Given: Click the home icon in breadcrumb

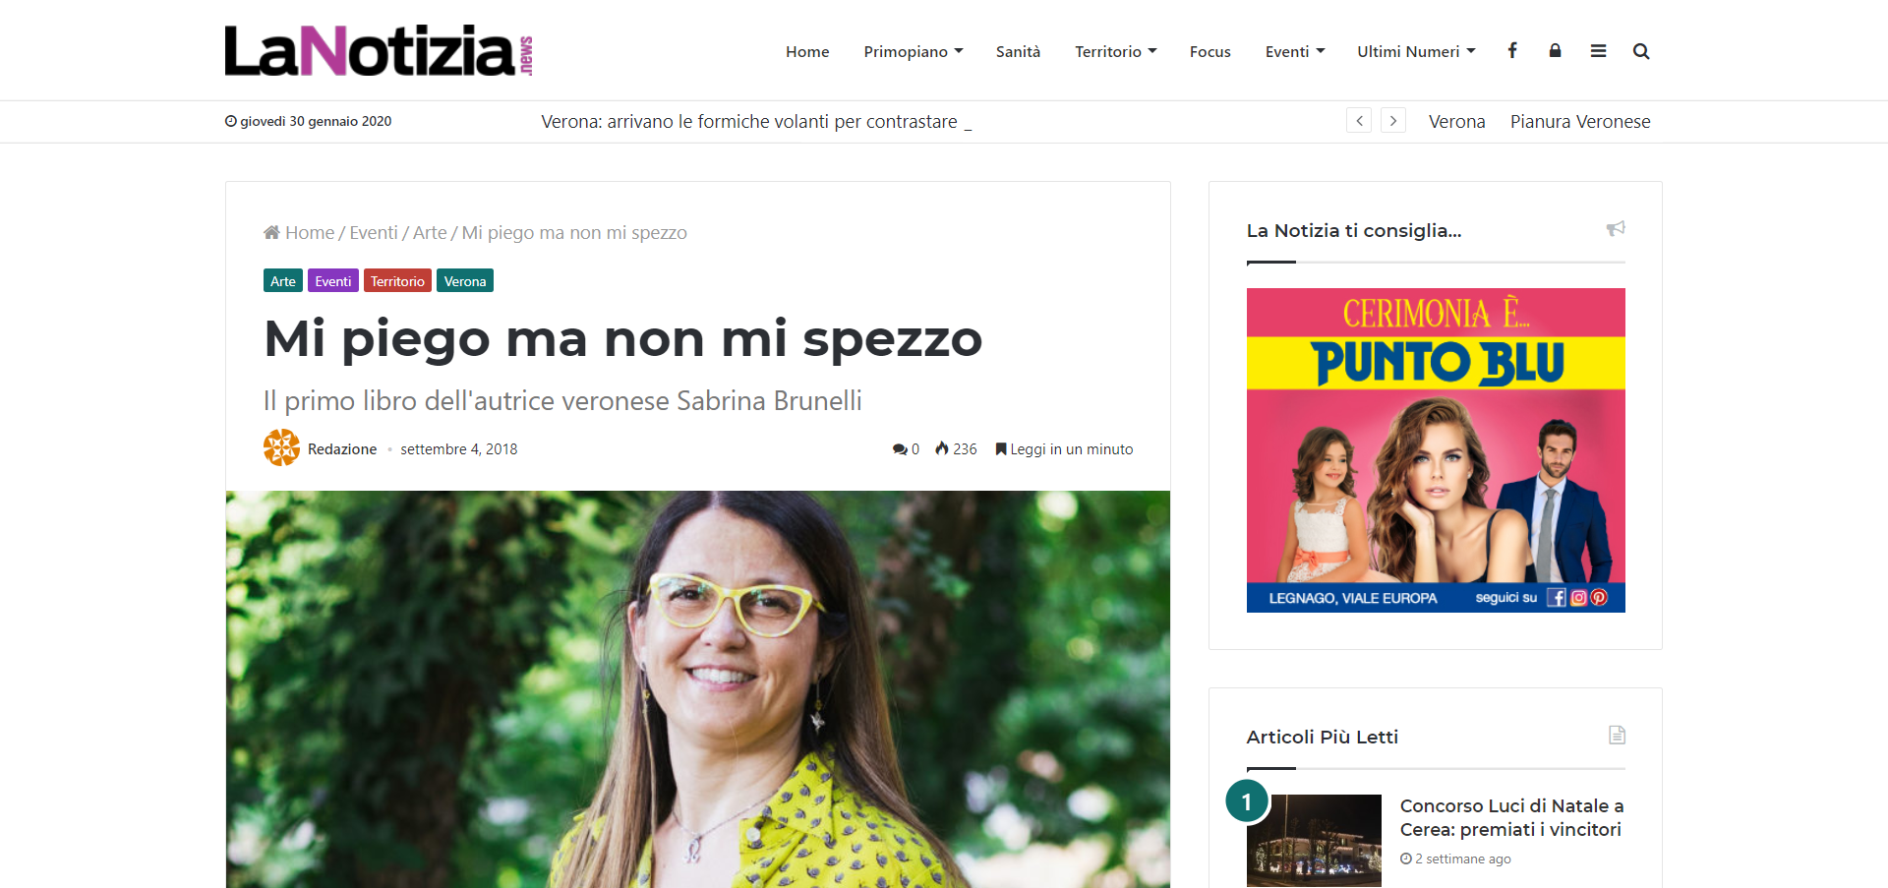Looking at the screenshot, I should click(x=271, y=232).
